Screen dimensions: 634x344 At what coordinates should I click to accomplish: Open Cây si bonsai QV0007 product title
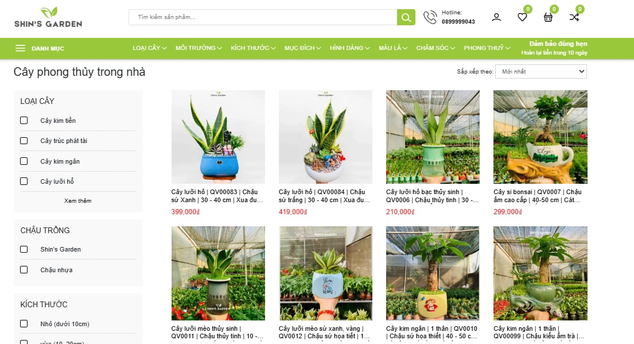[x=538, y=196]
